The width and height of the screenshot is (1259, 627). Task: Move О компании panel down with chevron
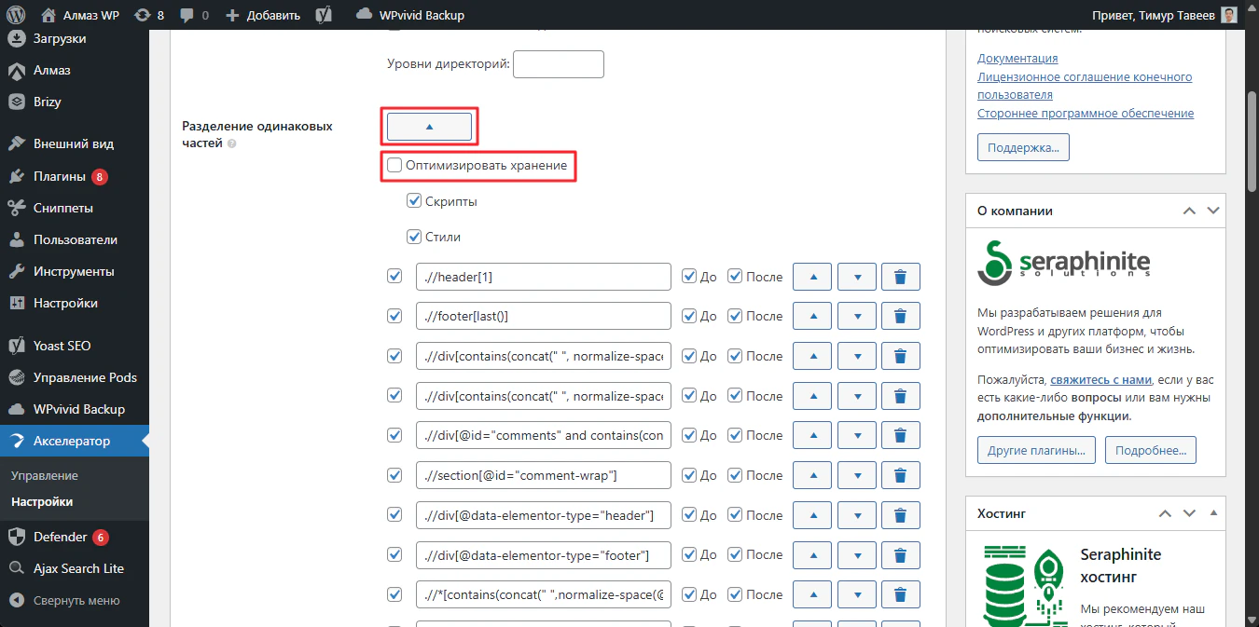pos(1213,211)
